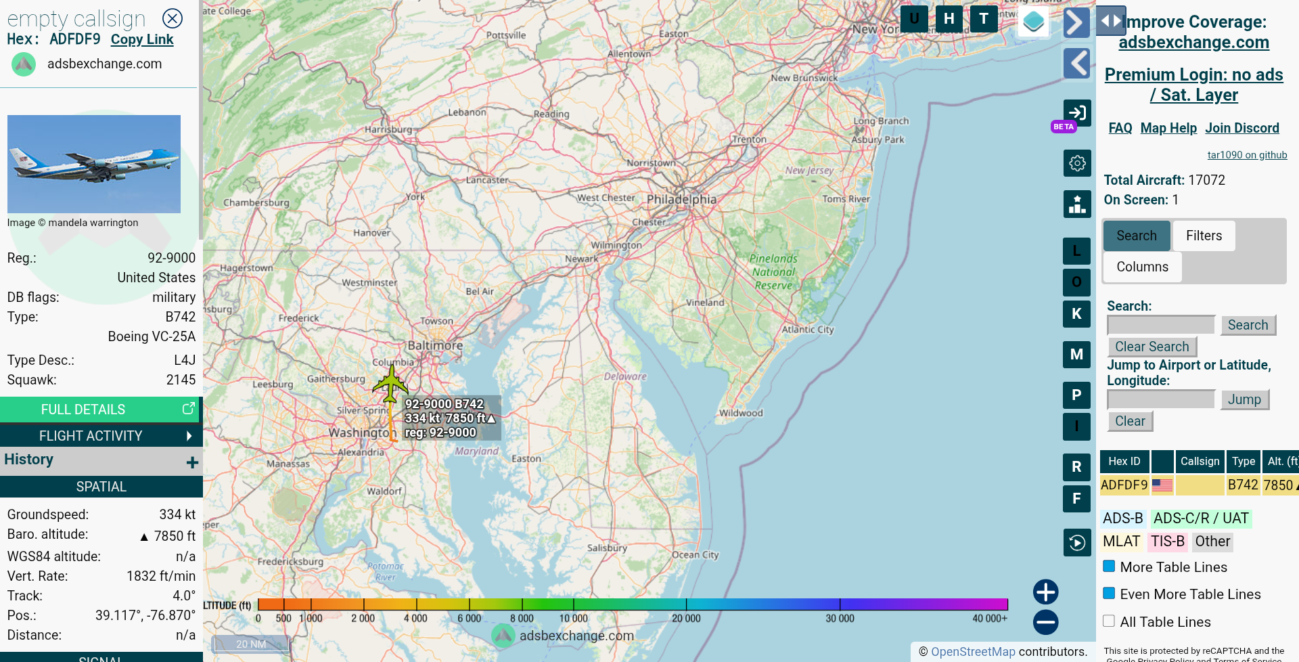Toggle the P map button
Viewport: 1299px width, 662px height.
pos(1076,395)
